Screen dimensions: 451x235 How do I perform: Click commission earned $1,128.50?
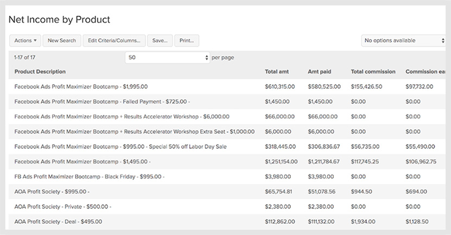pyautogui.click(x=417, y=221)
